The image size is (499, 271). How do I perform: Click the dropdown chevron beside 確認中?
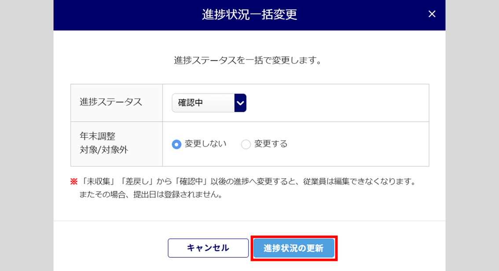[x=240, y=103]
